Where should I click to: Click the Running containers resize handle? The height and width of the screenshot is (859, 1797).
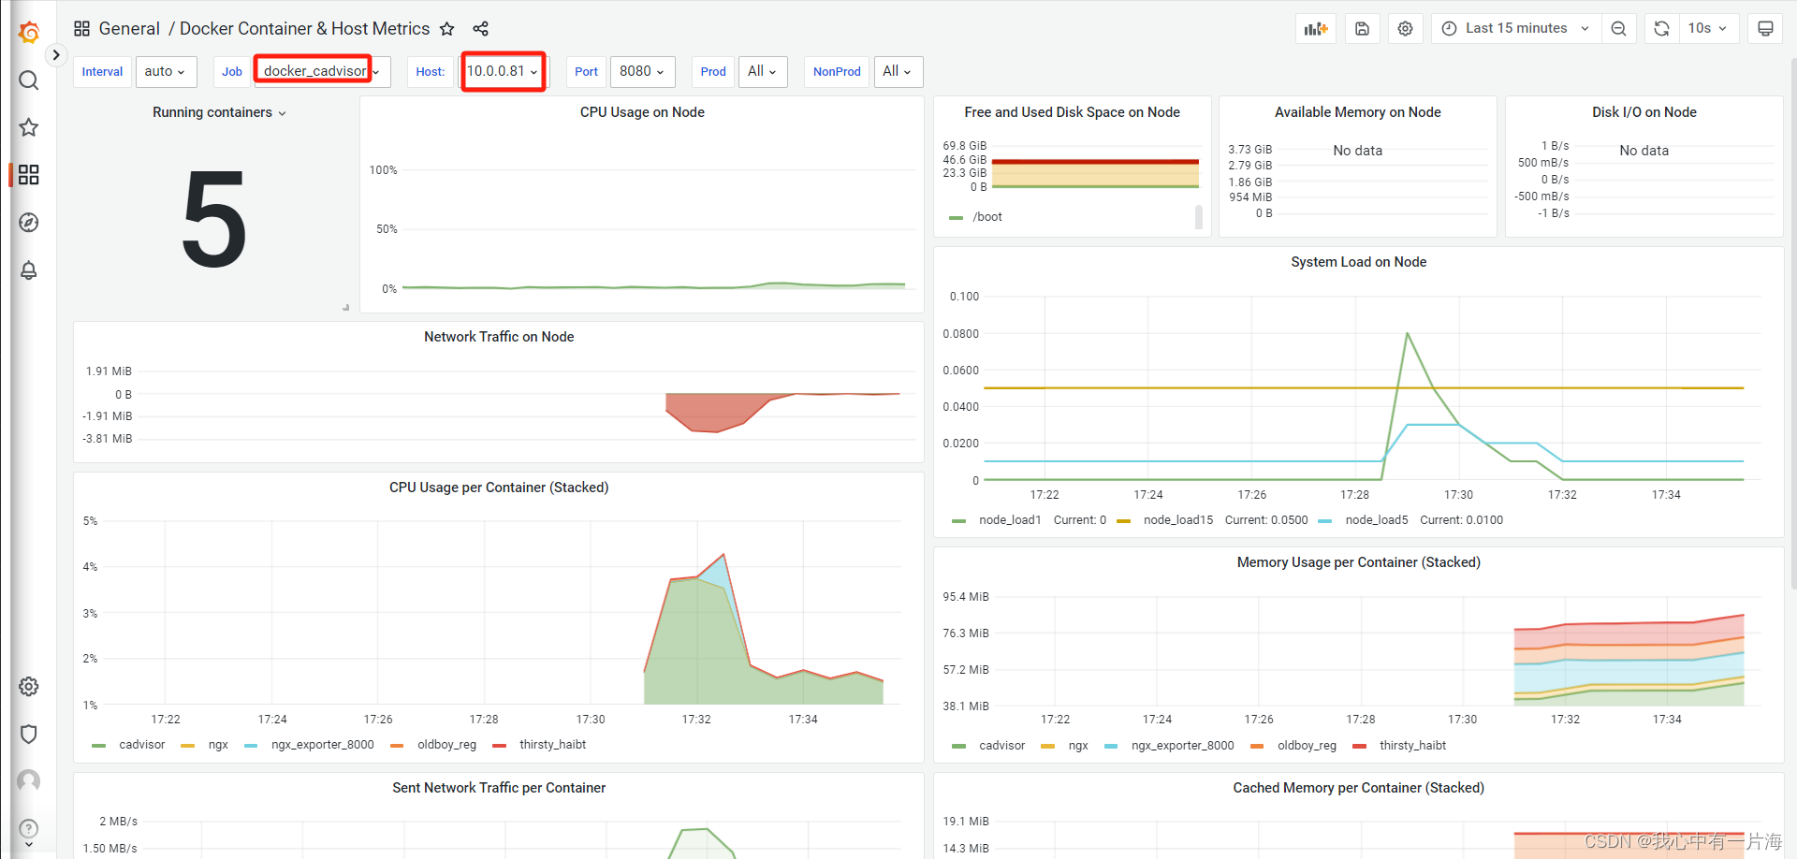[346, 307]
